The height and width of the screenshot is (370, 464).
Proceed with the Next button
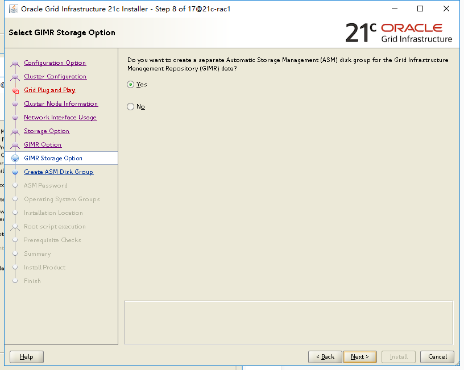360,357
